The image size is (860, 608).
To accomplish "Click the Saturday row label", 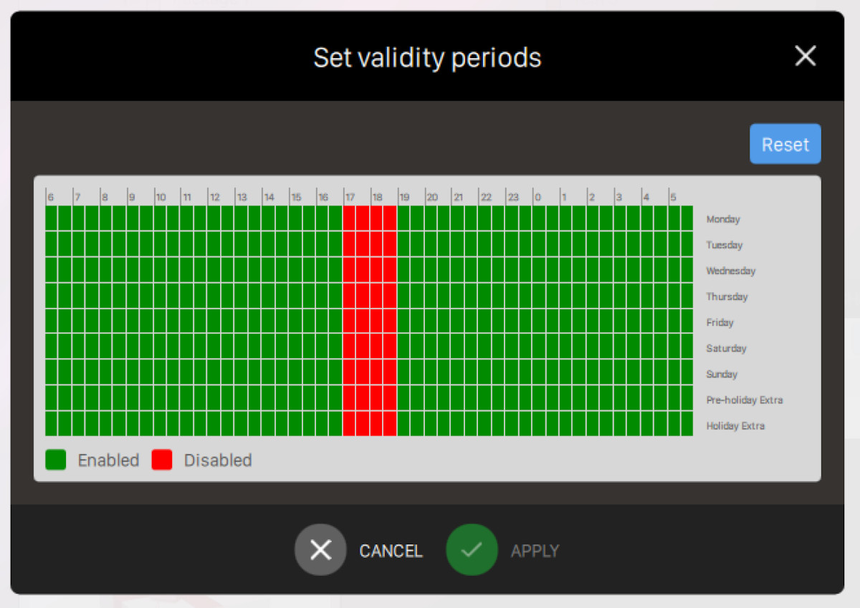I will (726, 348).
